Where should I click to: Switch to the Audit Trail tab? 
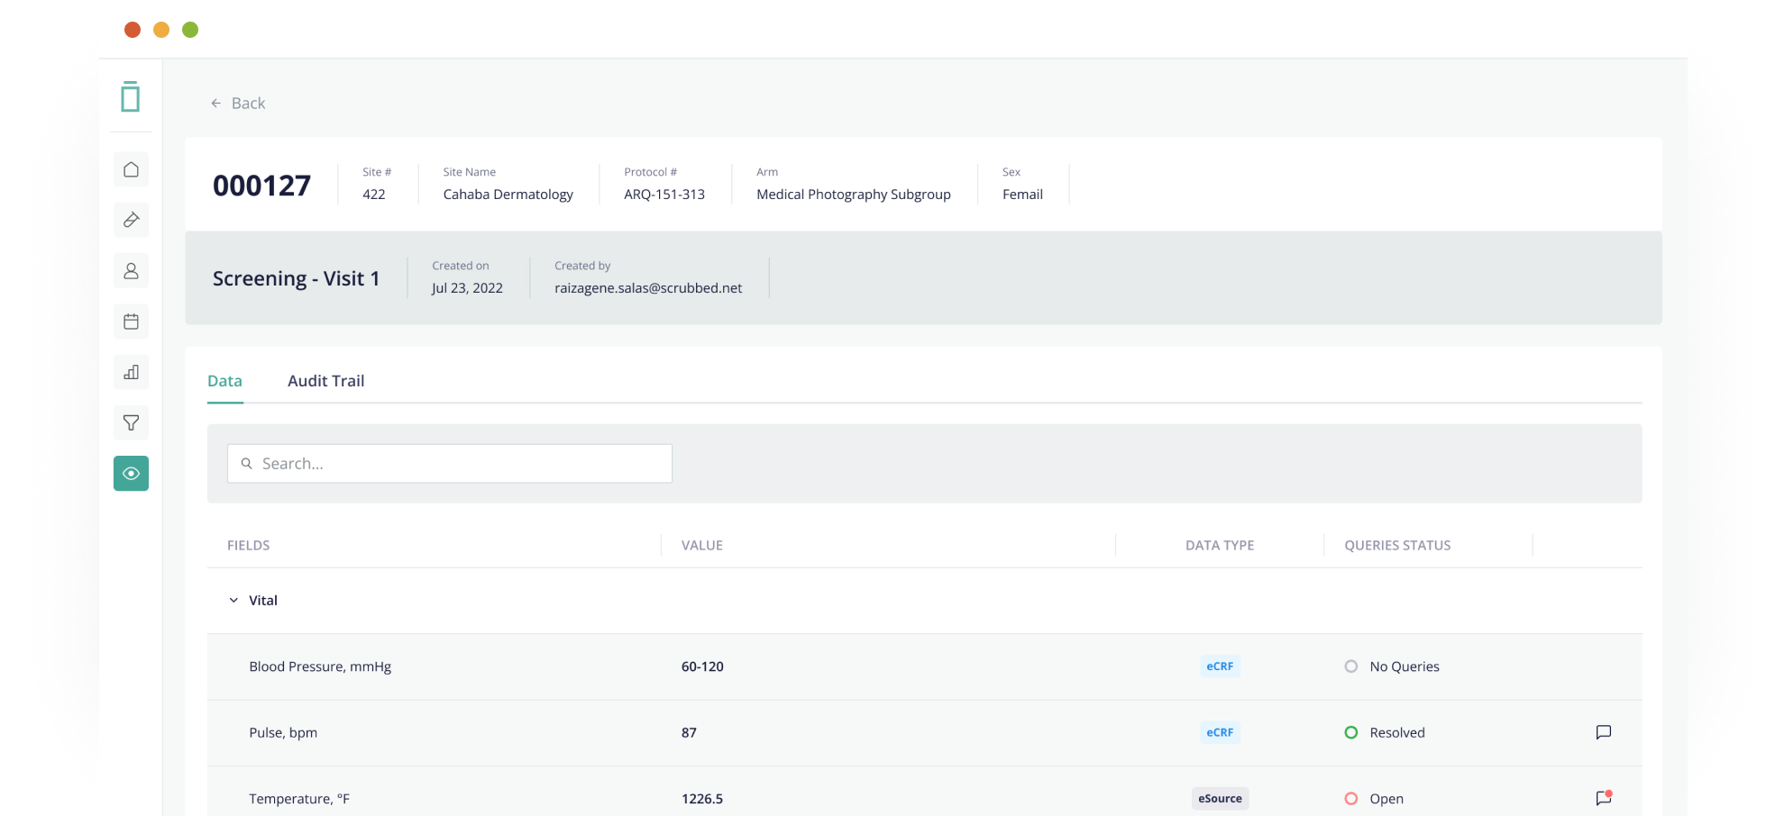click(x=325, y=381)
